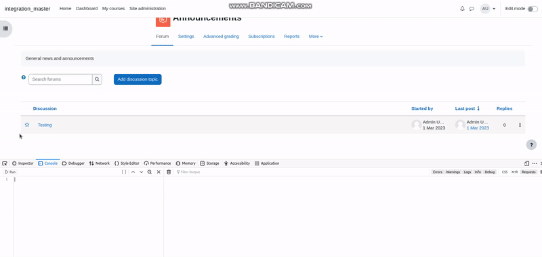Viewport: 542px width, 257px height.
Task: Go to next console expression arrow
Action: click(x=141, y=172)
